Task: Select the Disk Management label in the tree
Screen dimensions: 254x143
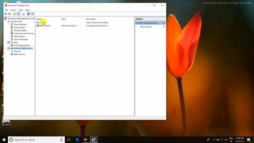Action: [22, 45]
